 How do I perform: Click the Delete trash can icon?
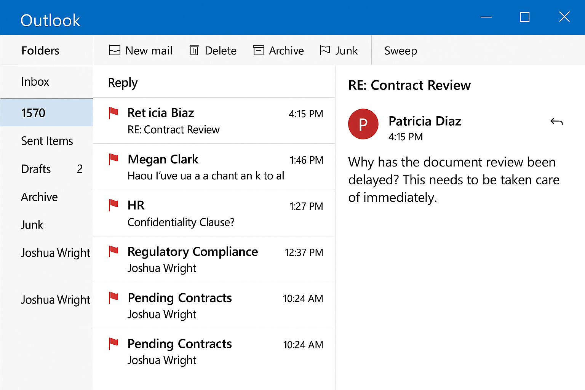coord(194,50)
